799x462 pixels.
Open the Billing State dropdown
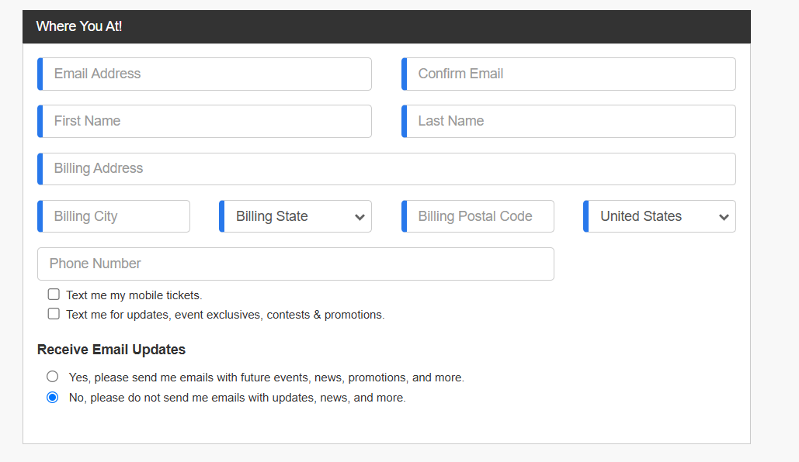click(296, 216)
